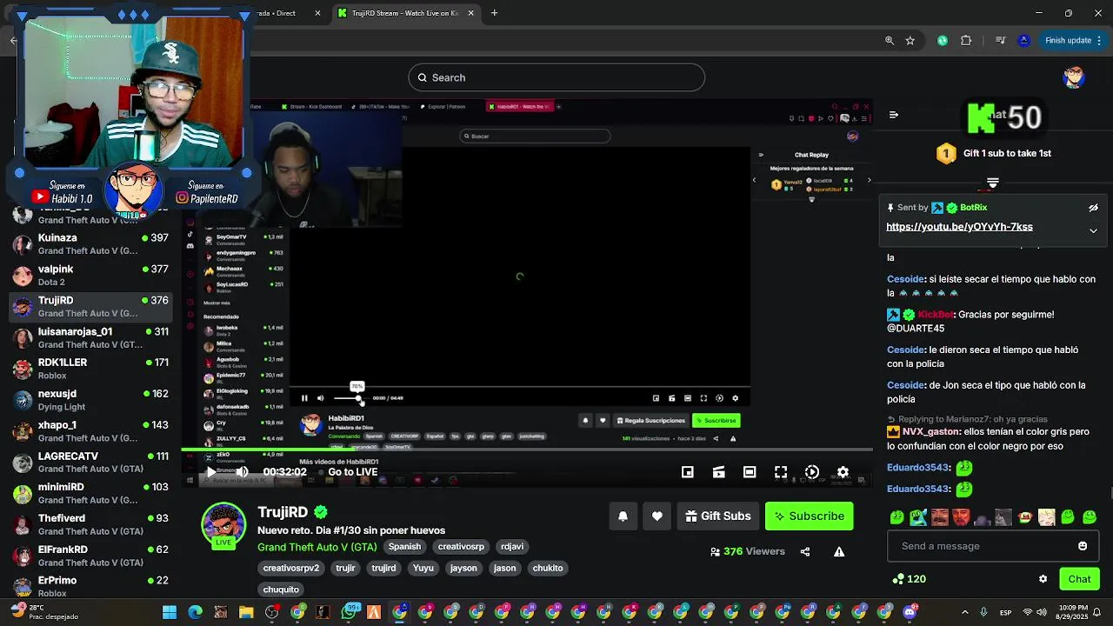Open the browser extensions puzzle icon

click(x=966, y=40)
